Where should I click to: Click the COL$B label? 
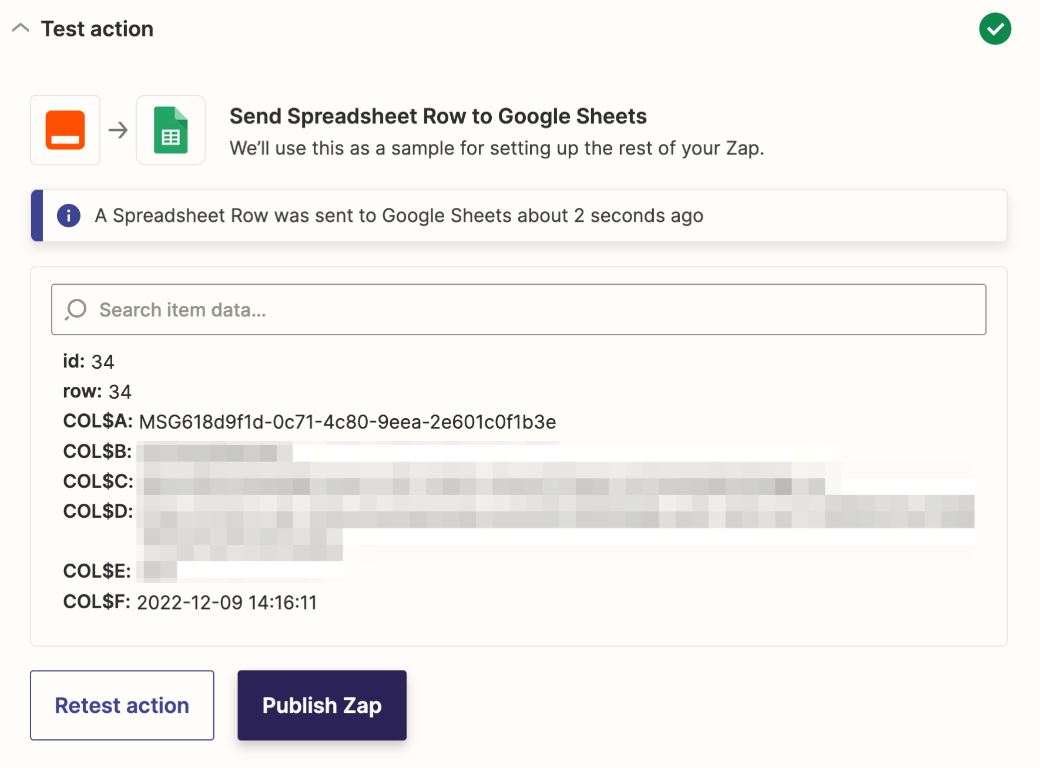pyautogui.click(x=98, y=451)
